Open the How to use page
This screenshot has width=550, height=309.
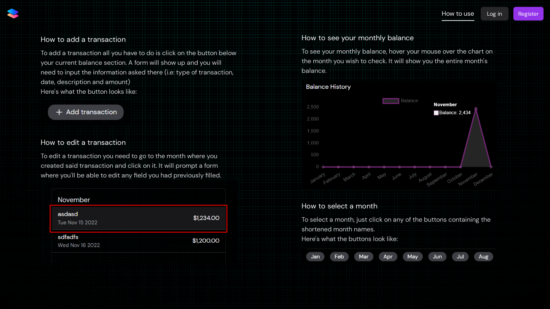pos(458,14)
